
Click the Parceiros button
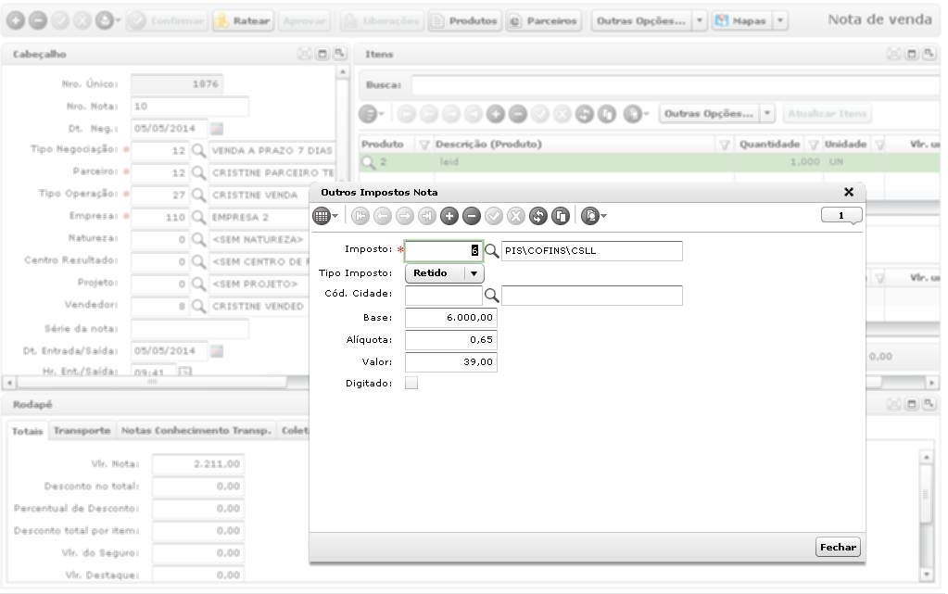[544, 20]
